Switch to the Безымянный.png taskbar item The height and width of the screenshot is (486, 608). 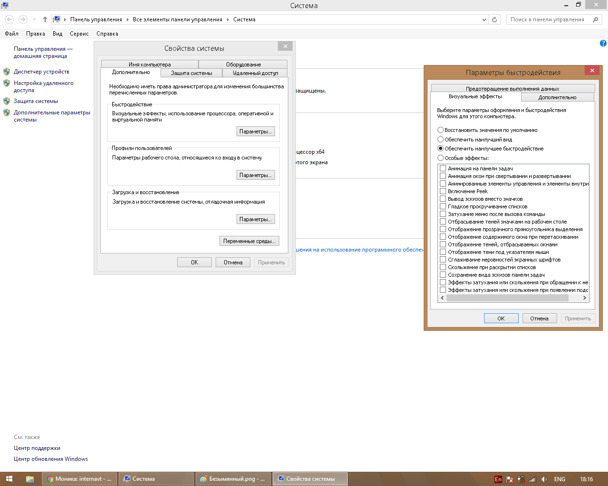pos(233,479)
